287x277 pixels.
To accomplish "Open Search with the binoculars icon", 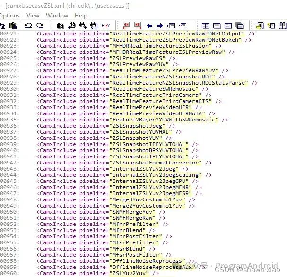I will tap(60, 26).
